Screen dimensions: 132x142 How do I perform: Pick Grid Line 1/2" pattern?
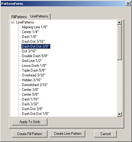point(32,61)
